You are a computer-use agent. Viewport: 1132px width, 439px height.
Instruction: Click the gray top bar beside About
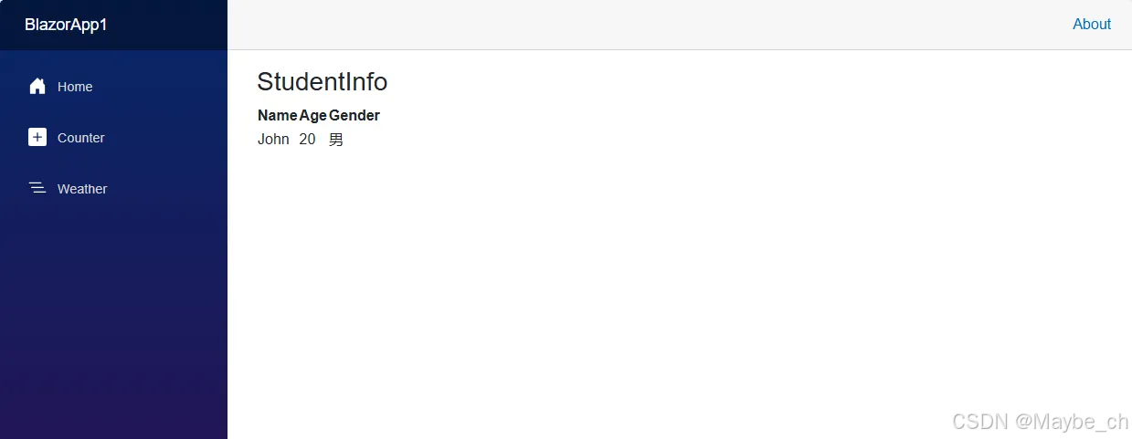tap(640, 25)
